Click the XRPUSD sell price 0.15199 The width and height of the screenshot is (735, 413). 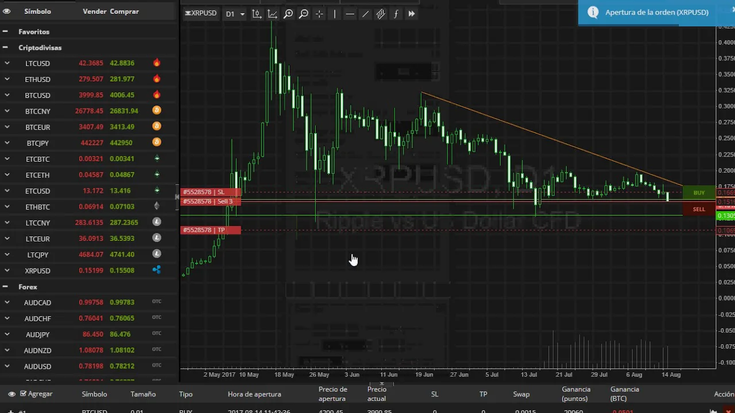click(91, 271)
